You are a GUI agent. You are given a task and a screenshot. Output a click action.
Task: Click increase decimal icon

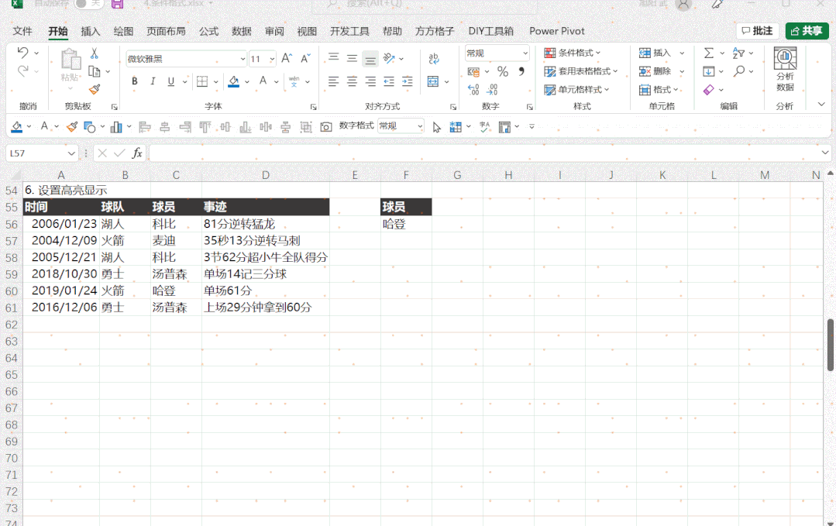pyautogui.click(x=473, y=90)
